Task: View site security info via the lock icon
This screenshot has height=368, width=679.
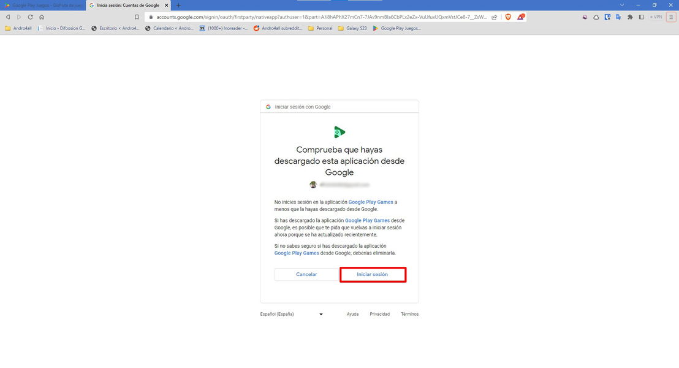Action: (151, 17)
